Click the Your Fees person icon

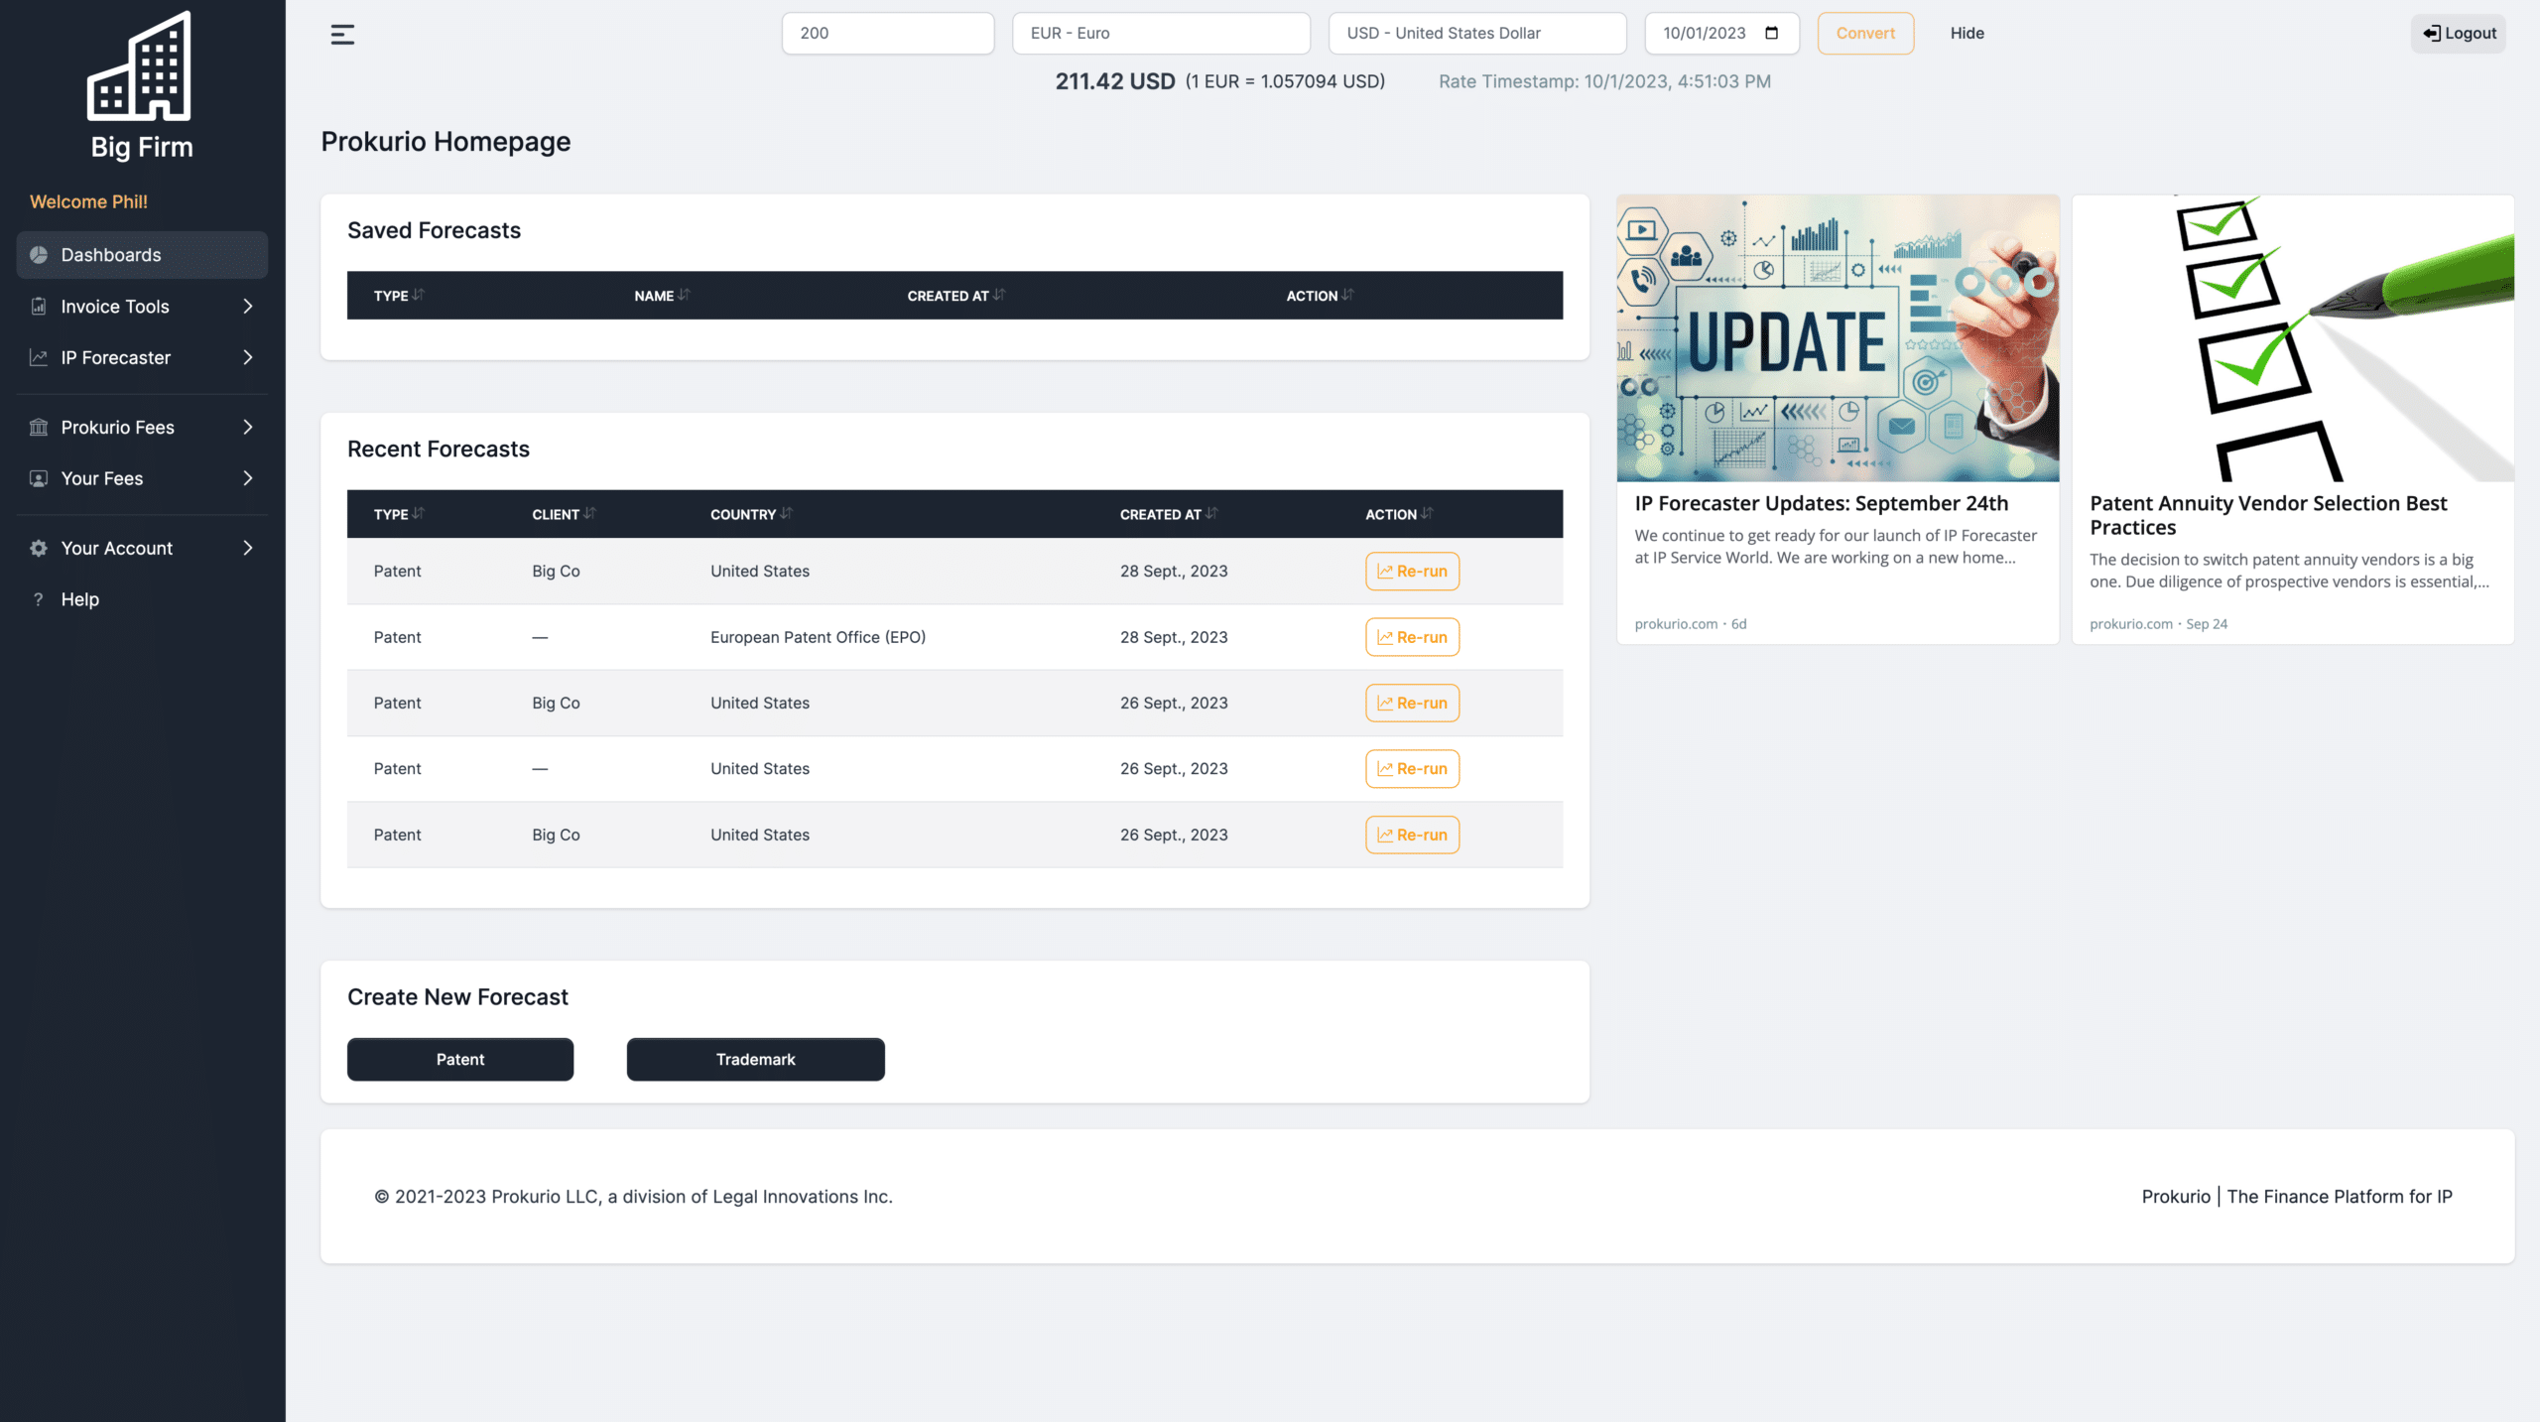tap(39, 478)
